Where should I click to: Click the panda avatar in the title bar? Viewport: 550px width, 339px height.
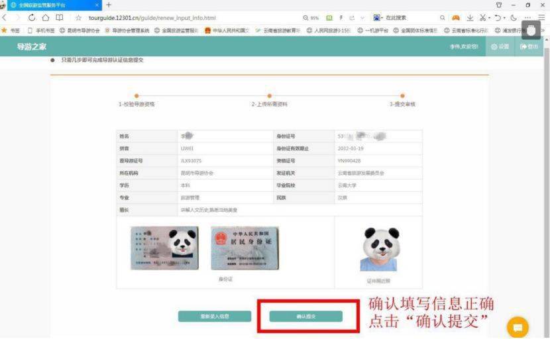3,5
